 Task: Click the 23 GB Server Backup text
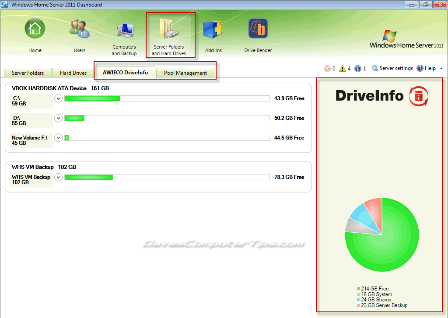[x=384, y=305]
